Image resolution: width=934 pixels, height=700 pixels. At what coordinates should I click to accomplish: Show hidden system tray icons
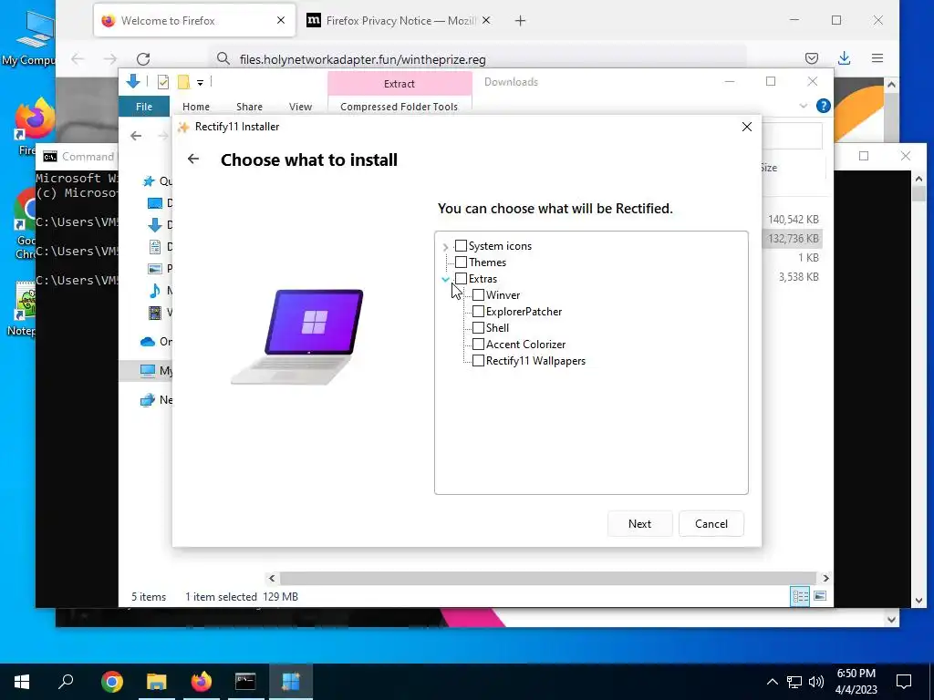point(772,682)
